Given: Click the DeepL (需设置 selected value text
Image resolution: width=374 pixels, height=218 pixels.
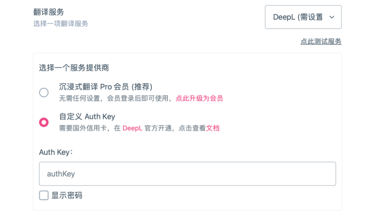Looking at the screenshot, I should [x=298, y=17].
